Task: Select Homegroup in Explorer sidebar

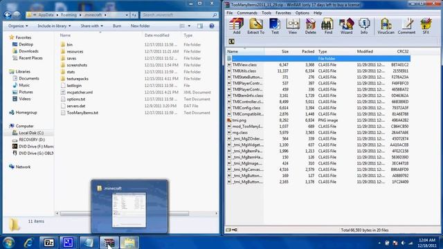Action: (x=26, y=112)
